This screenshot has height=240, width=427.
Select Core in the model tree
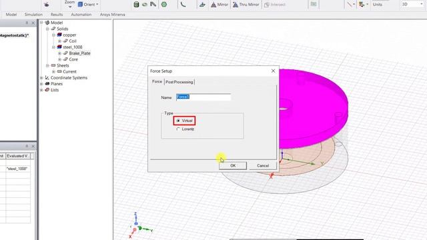click(x=73, y=59)
